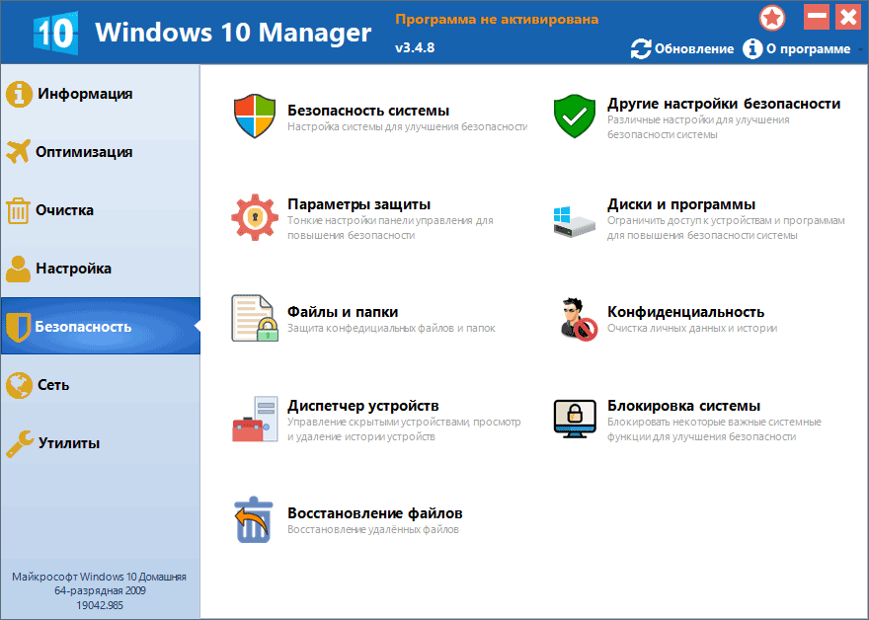Open the Настройка section
Screen dimensions: 869x620
(x=101, y=269)
